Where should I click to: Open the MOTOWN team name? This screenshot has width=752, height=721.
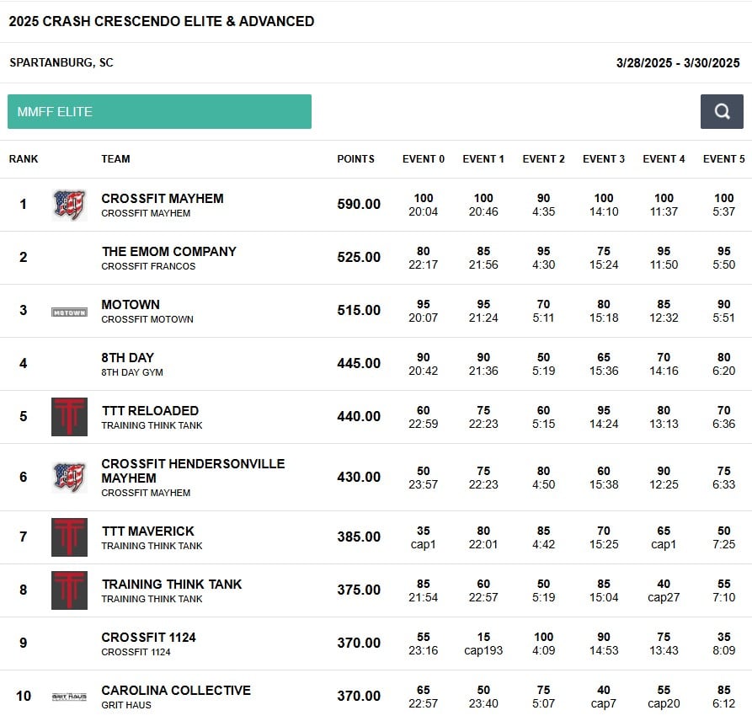click(131, 305)
